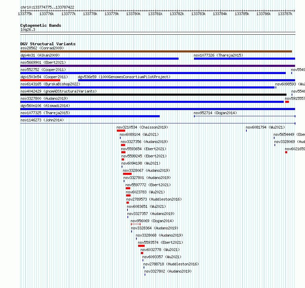Open nsv1146273 (John2014) variant label

click(42, 120)
